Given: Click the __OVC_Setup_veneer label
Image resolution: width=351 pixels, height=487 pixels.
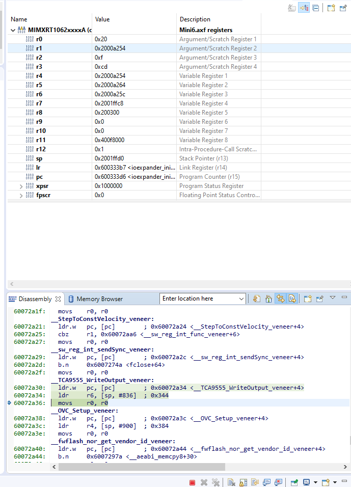Looking at the screenshot, I should click(85, 411).
